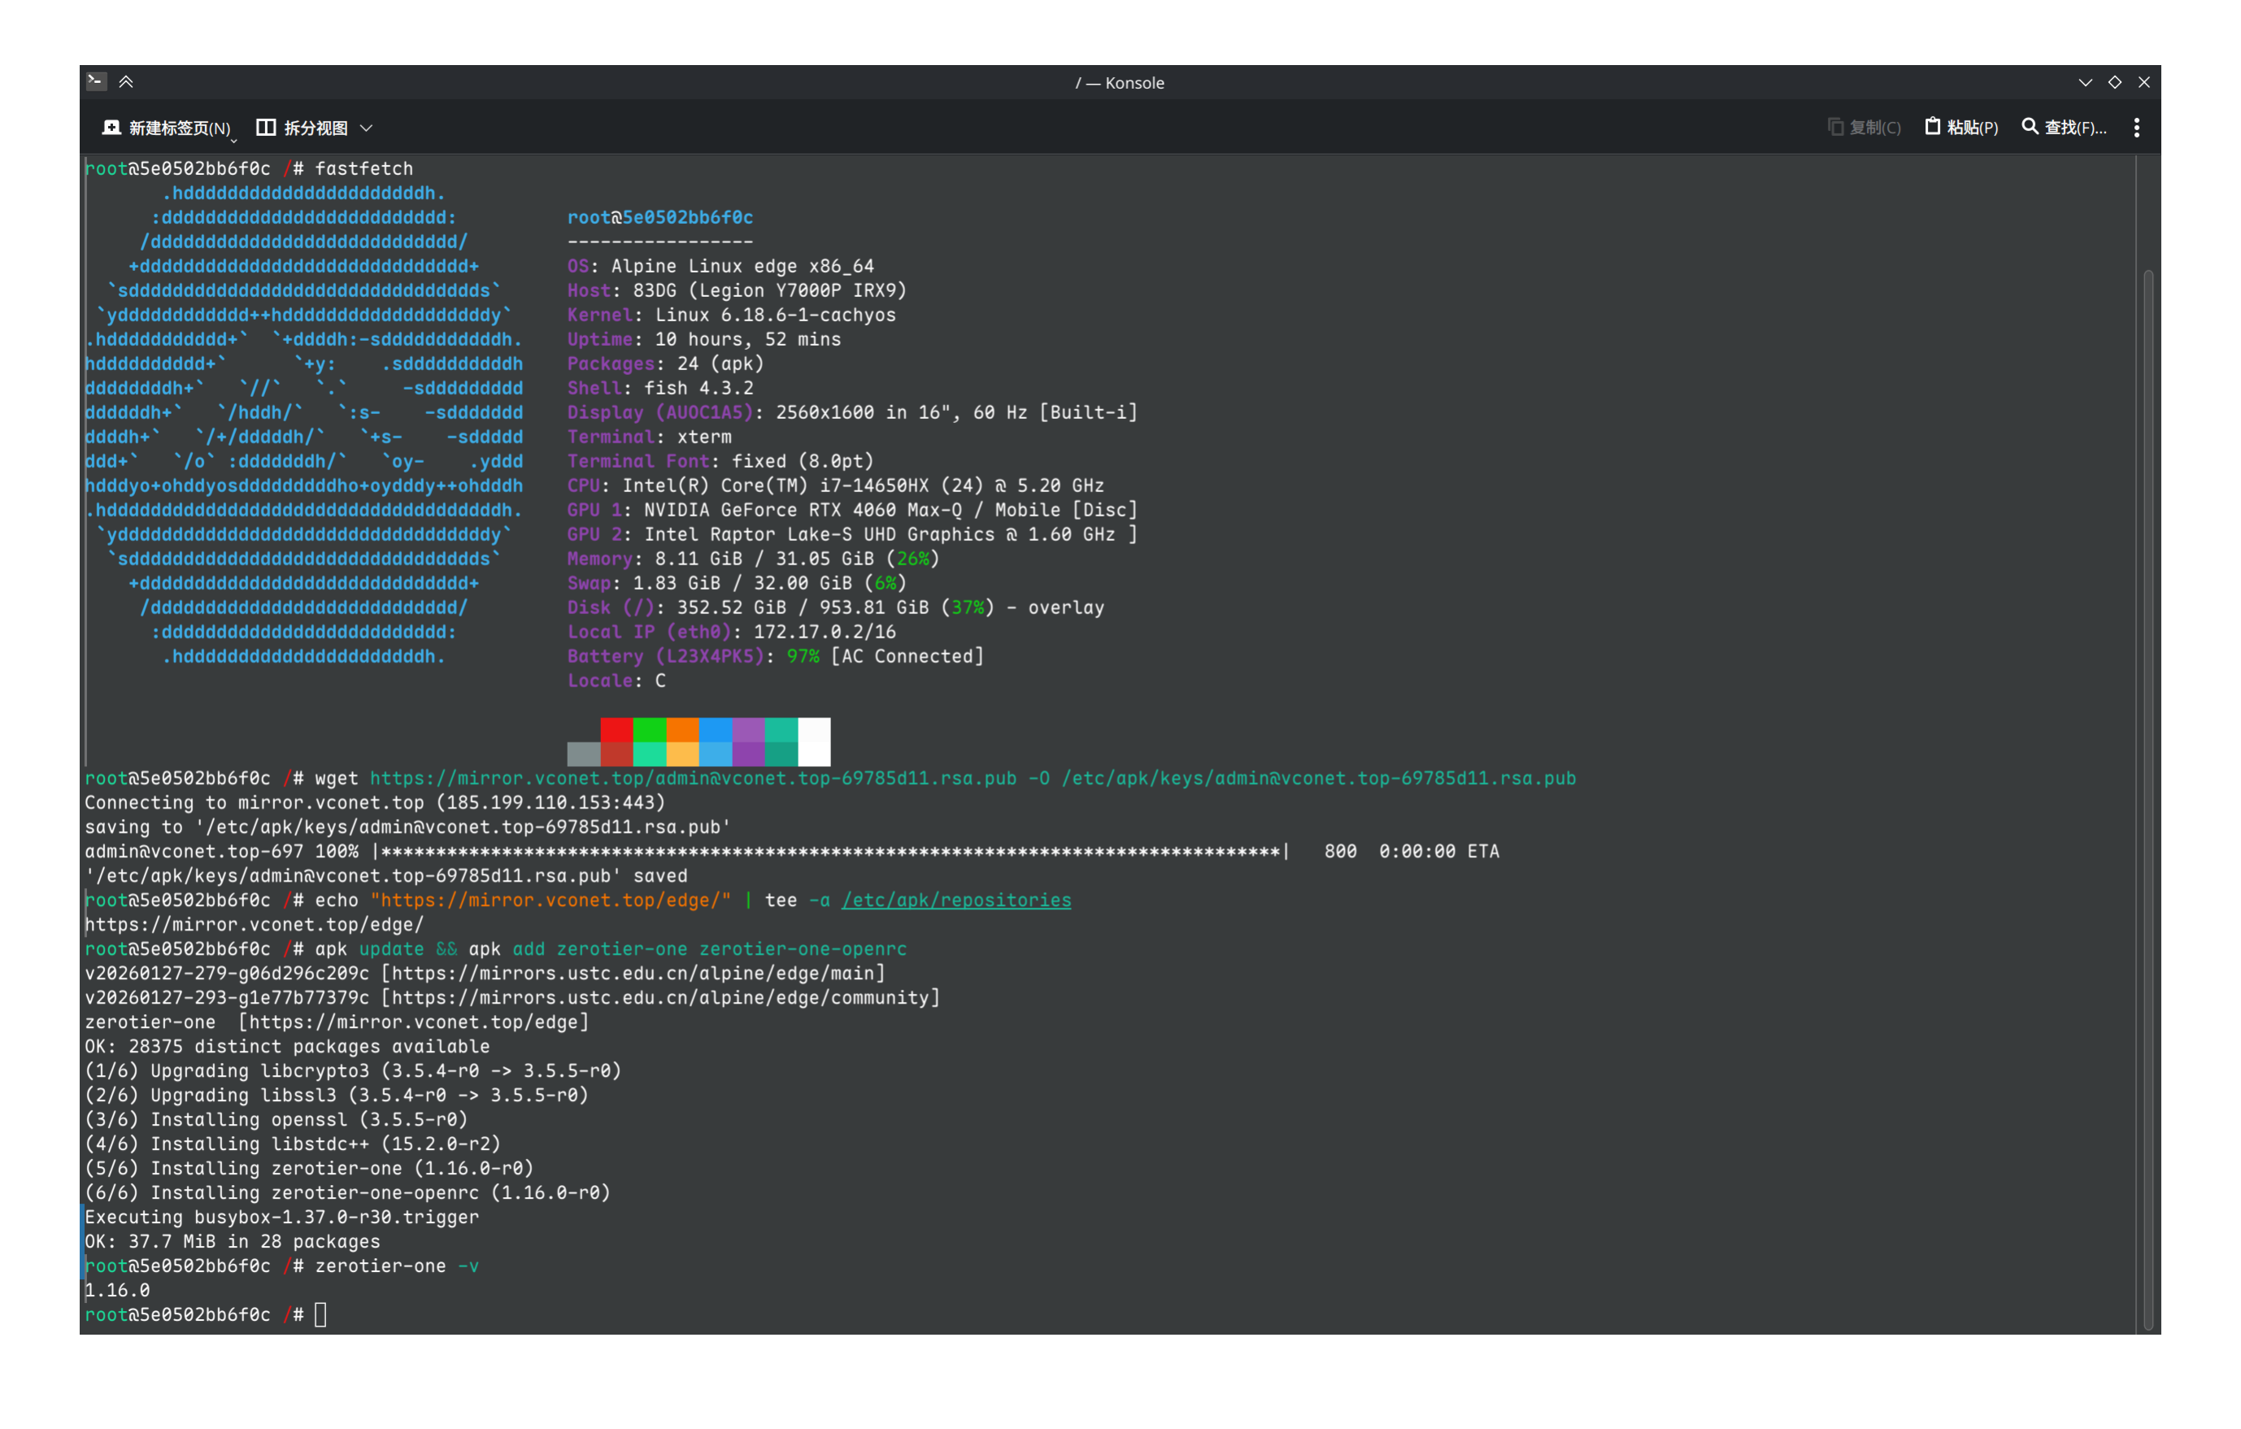Click the wget mirror.vconet.top rsa.pub URL

click(693, 778)
